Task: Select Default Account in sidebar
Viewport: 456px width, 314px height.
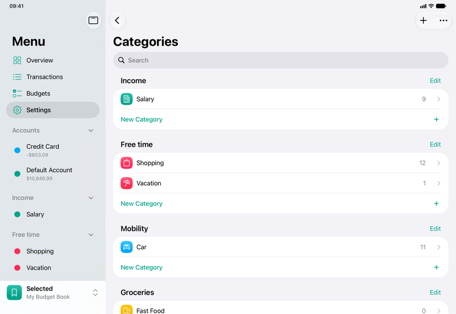Action: pyautogui.click(x=52, y=174)
